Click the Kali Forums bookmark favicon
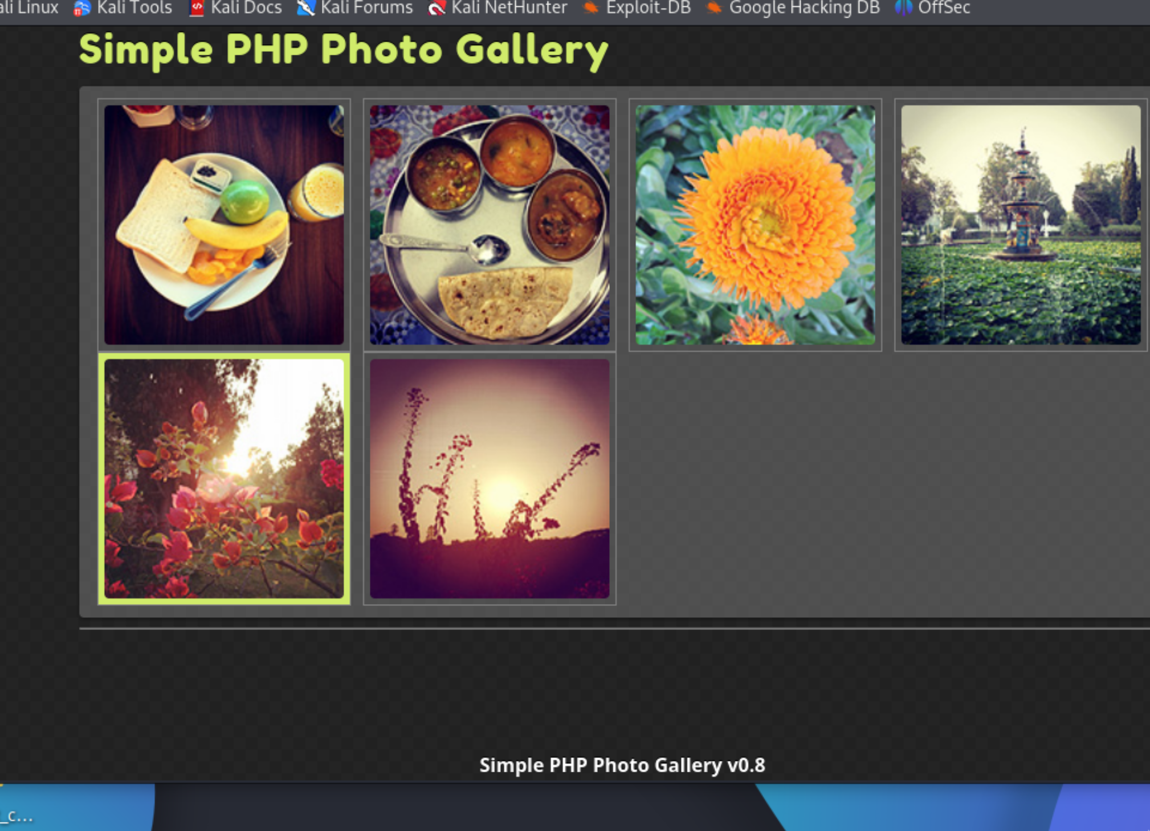The image size is (1150, 831). [x=306, y=8]
